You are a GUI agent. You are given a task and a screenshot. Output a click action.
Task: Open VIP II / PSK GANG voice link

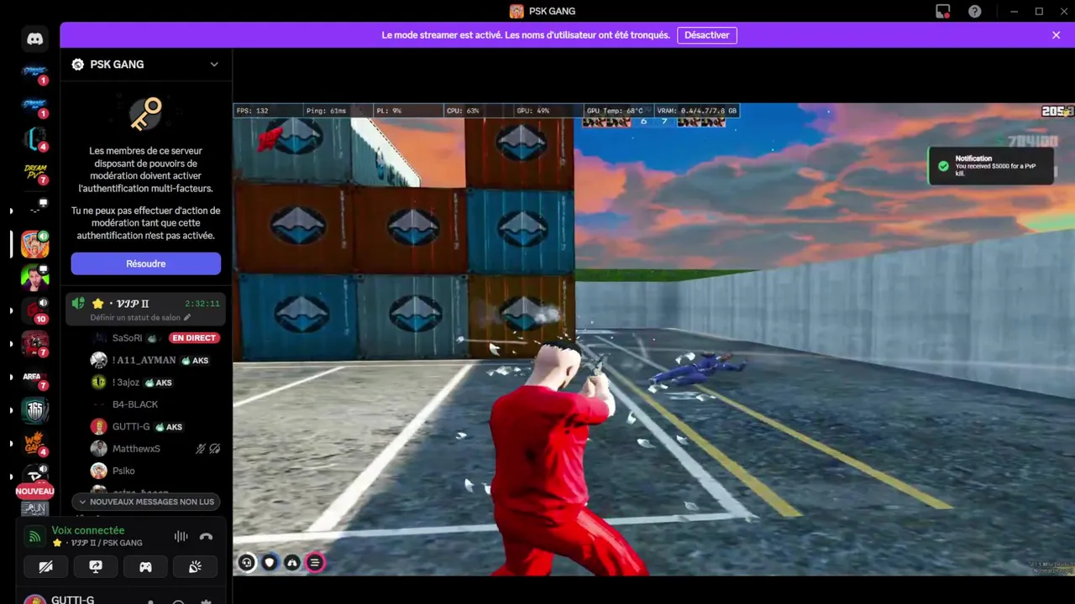click(x=97, y=543)
